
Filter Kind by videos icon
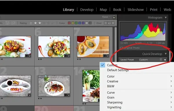(x=113, y=23)
